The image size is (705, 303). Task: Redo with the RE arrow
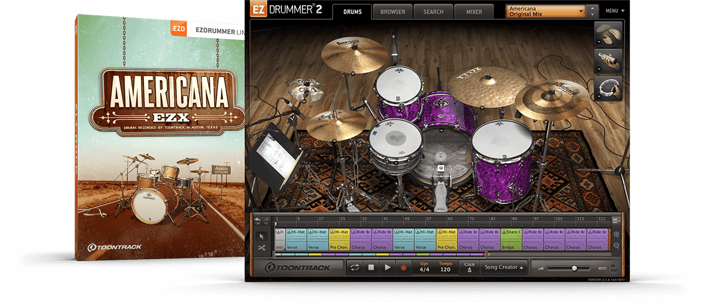pyautogui.click(x=266, y=220)
